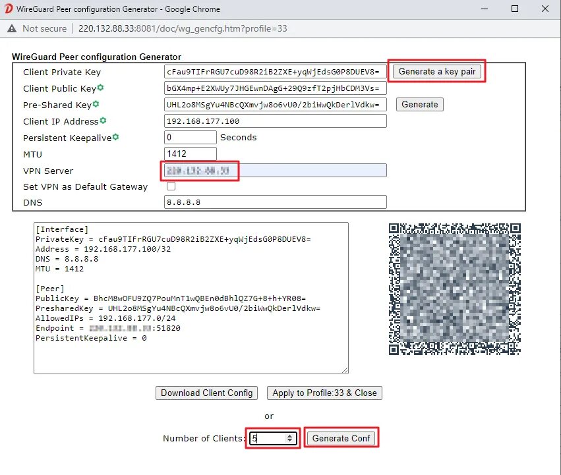The width and height of the screenshot is (561, 475).
Task: Click the AllowedIPs = 192.168.177.0/24 line
Action: coord(105,318)
